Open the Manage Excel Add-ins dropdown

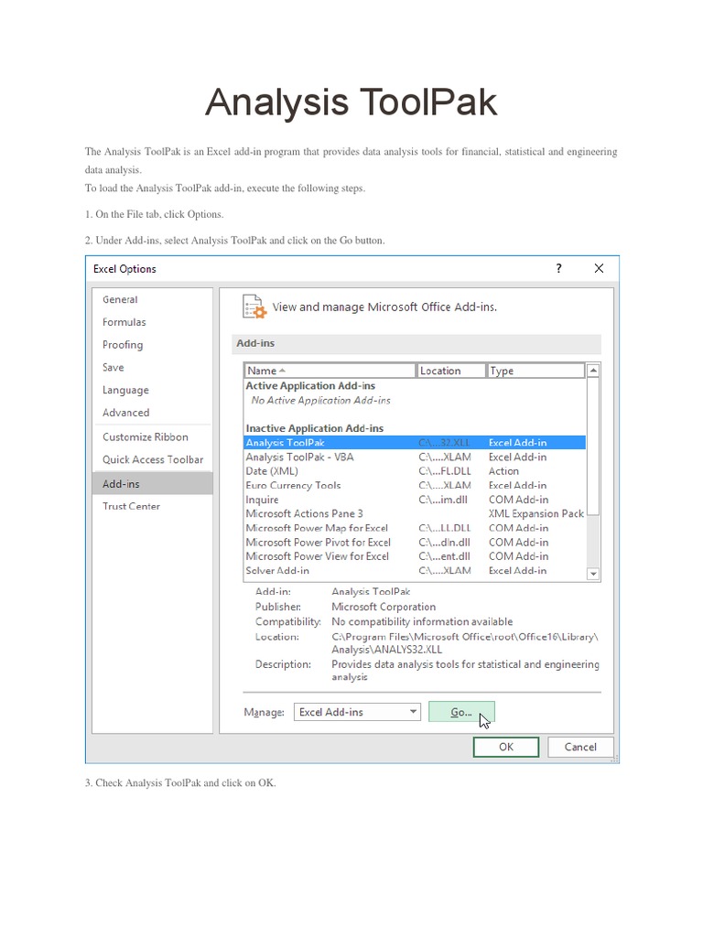point(358,712)
